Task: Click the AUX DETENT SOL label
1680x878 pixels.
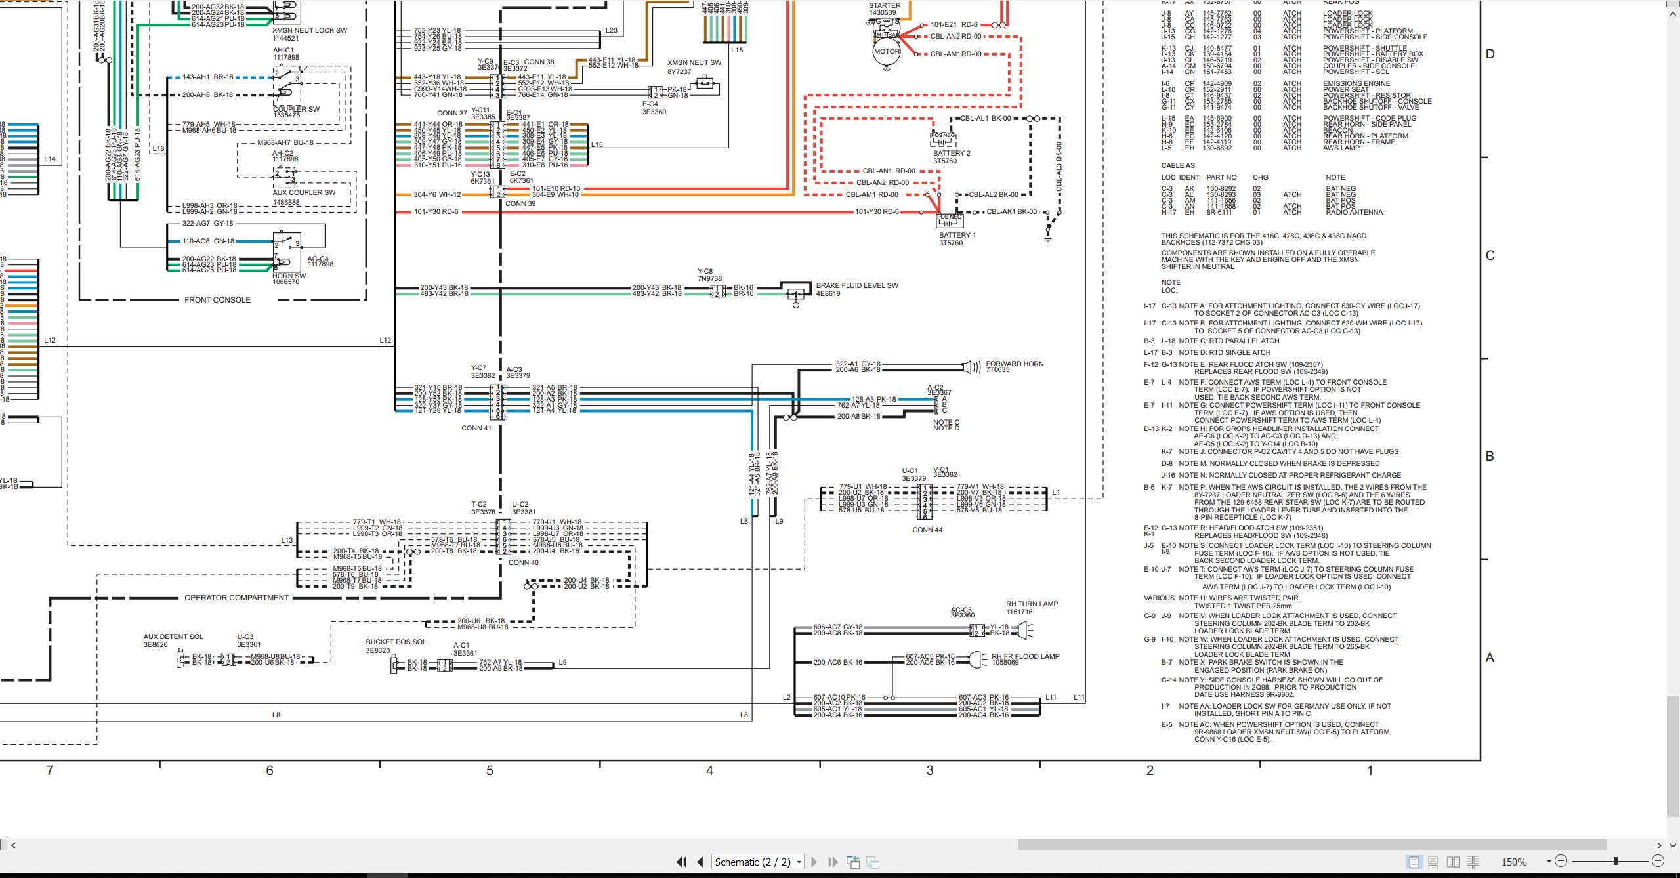Action: 173,637
